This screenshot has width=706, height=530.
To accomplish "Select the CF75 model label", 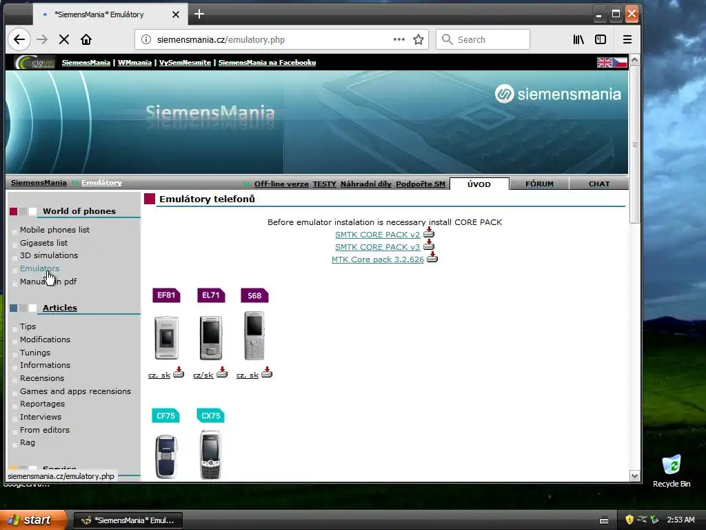I will coord(165,415).
